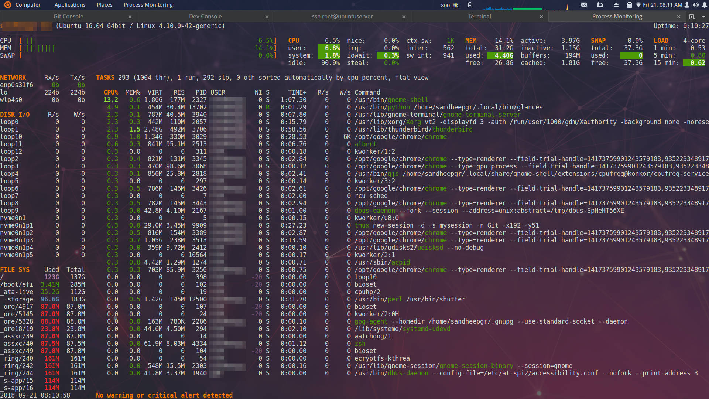Open the tab list dropdown arrow

[x=703, y=17]
